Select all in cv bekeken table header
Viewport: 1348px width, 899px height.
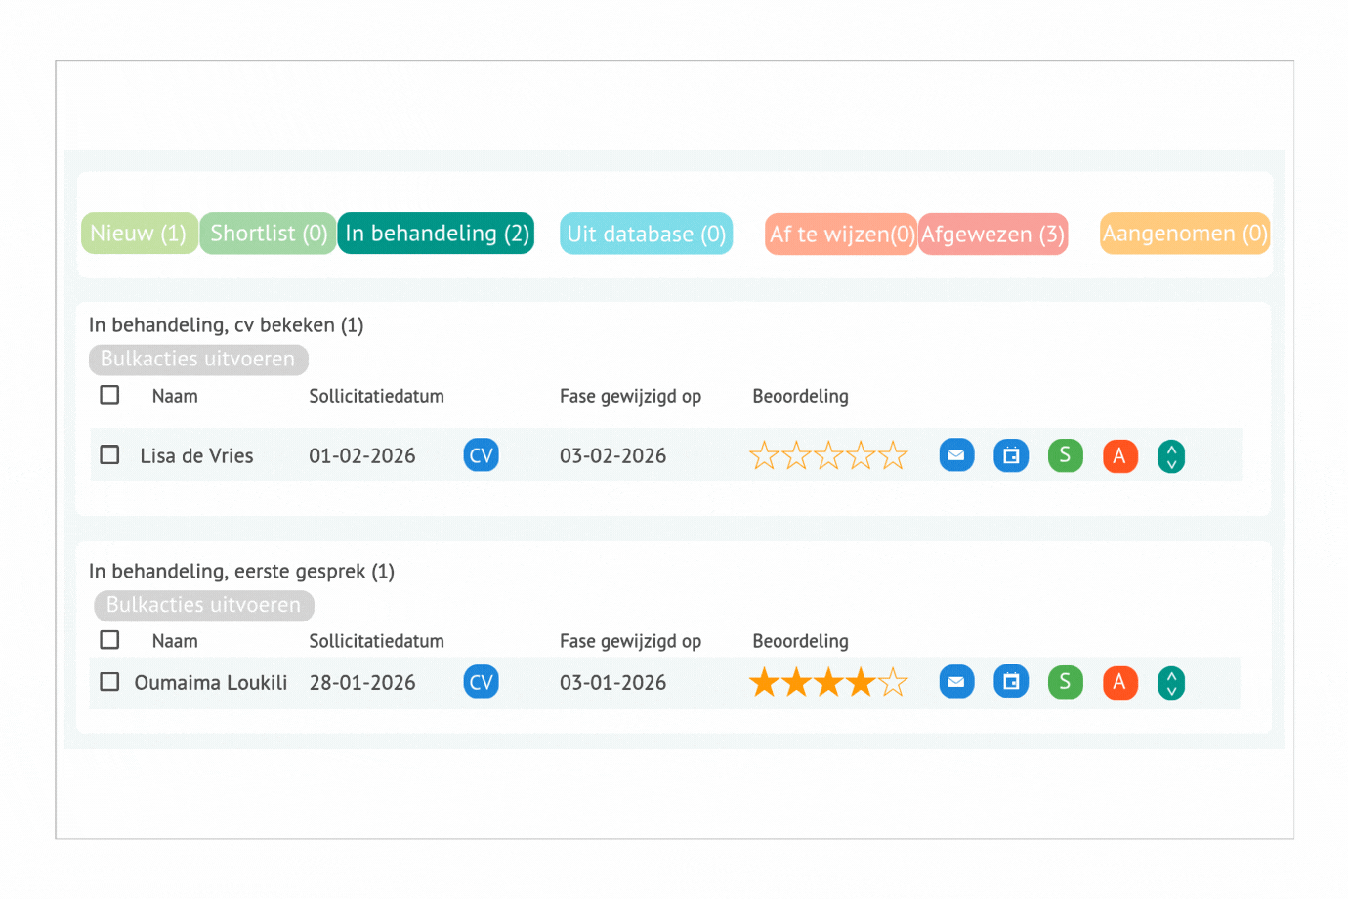[x=110, y=395]
